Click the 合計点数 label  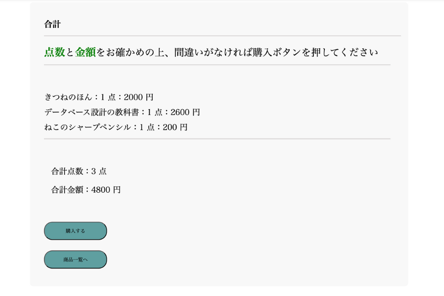[67, 171]
